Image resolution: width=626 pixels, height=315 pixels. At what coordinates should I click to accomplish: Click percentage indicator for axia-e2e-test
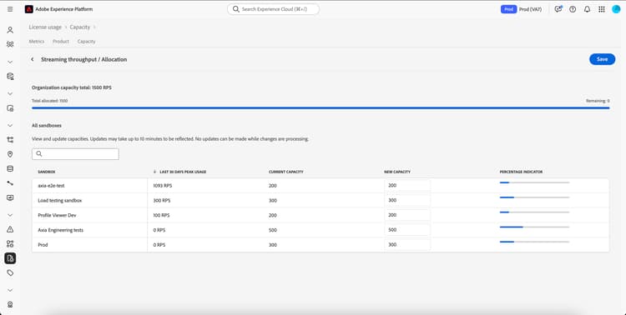[x=534, y=182]
